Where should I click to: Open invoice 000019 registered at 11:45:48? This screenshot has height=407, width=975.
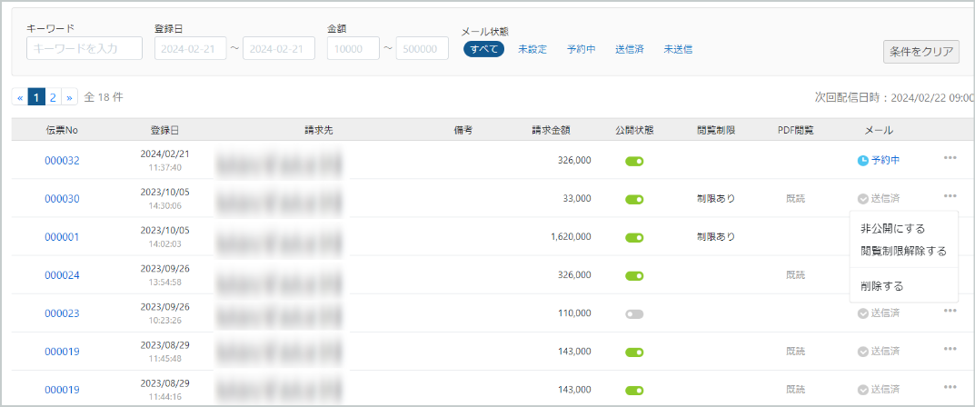click(x=62, y=352)
